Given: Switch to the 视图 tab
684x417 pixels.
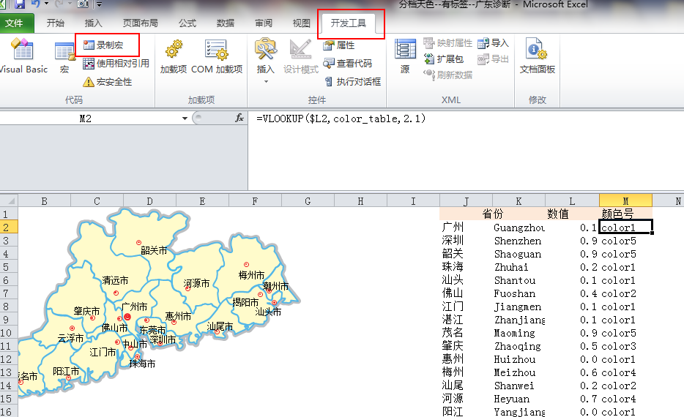Looking at the screenshot, I should click(301, 23).
